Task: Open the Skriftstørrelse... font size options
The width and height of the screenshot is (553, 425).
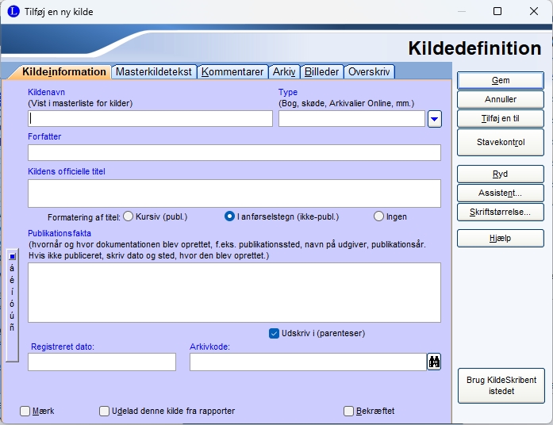Action: 500,212
